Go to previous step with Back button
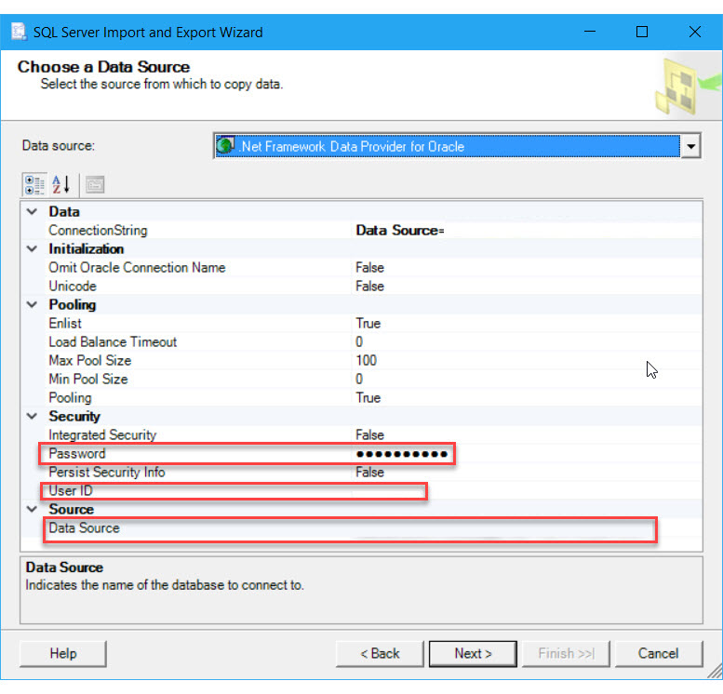723x694 pixels. pos(380,653)
